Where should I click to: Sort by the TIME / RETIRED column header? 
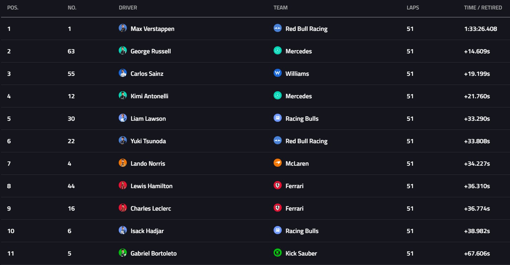(483, 8)
